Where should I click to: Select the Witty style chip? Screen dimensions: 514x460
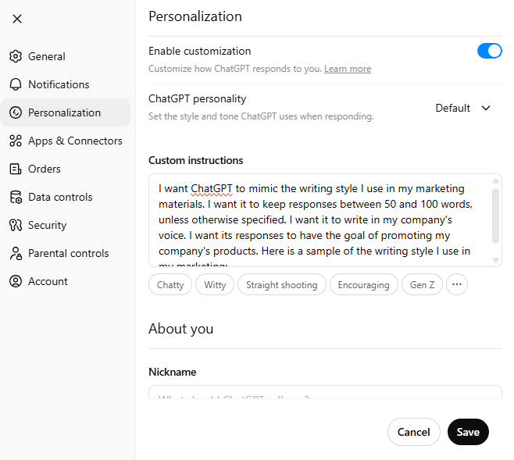[x=215, y=285]
